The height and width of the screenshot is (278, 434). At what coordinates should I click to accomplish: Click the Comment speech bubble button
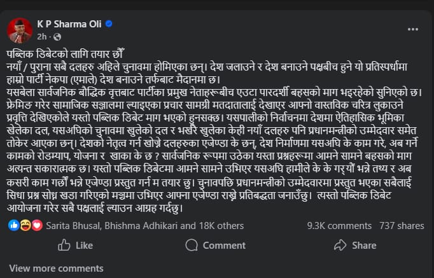(216, 245)
